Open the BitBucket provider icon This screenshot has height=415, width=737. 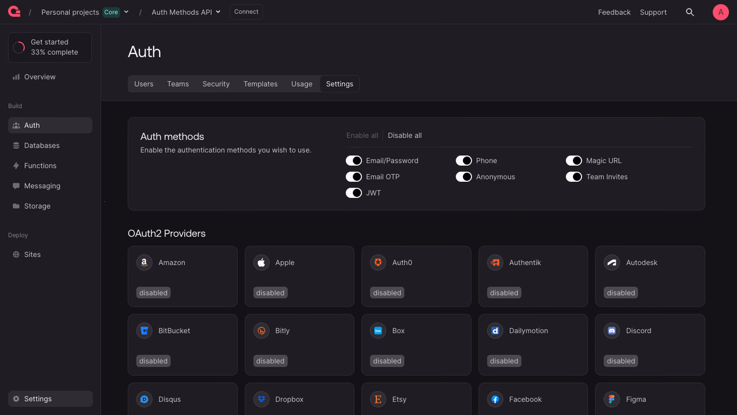[144, 331]
